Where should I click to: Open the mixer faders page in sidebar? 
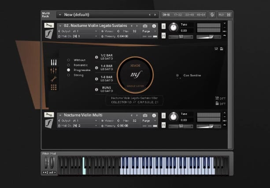pyautogui.click(x=54, y=70)
